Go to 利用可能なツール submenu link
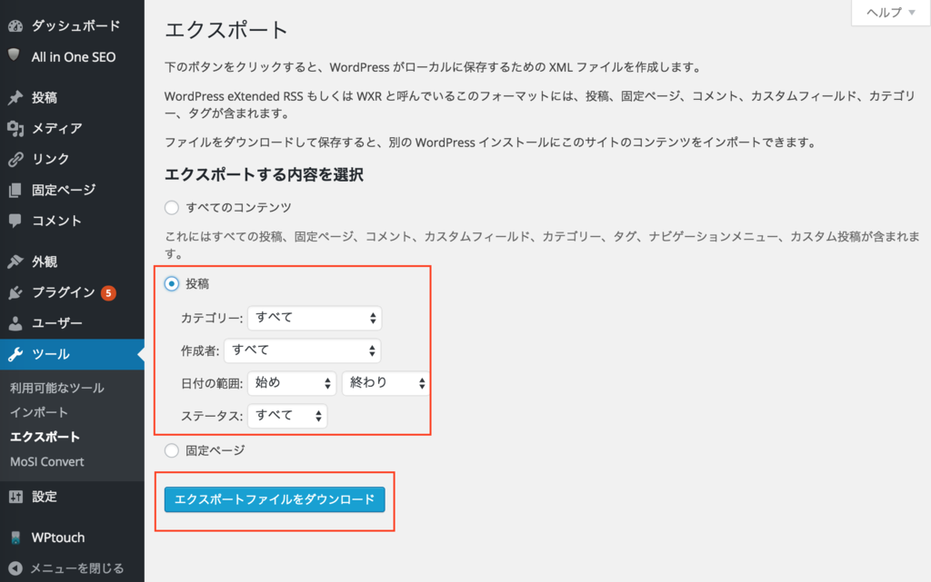The width and height of the screenshot is (931, 582). tap(57, 388)
